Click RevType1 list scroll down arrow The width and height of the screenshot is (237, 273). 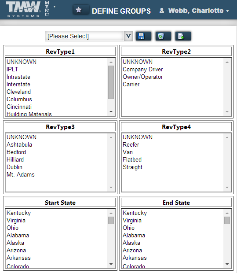coord(111,112)
